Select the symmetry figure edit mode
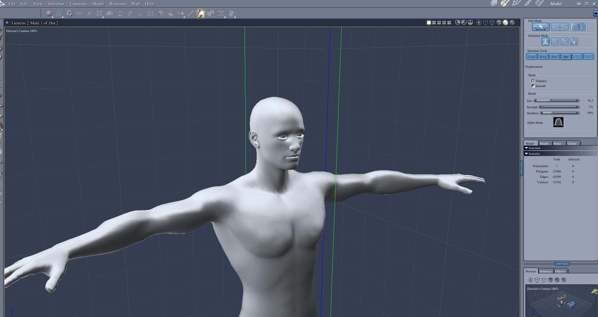Viewport: 598px width, 317px height. pyautogui.click(x=560, y=27)
